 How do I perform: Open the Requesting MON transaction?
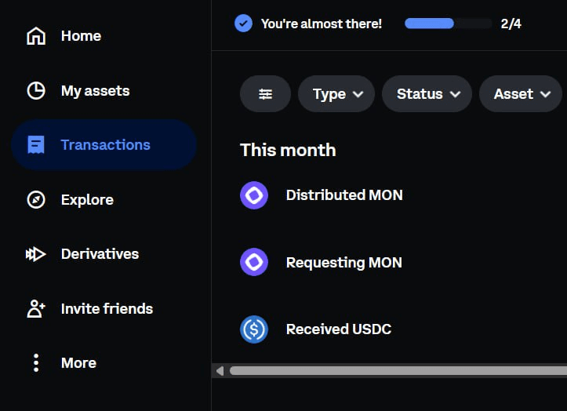(343, 263)
